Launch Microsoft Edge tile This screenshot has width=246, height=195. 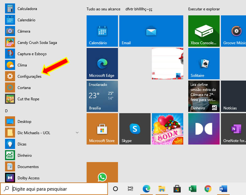tap(102, 63)
